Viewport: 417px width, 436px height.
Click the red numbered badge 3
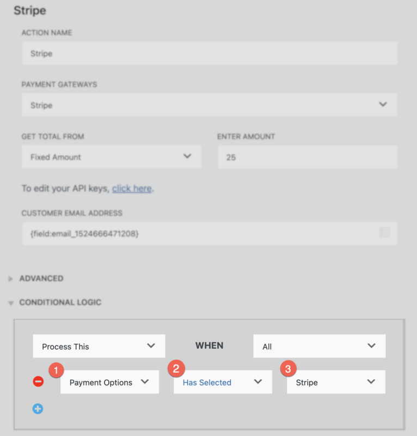point(289,369)
